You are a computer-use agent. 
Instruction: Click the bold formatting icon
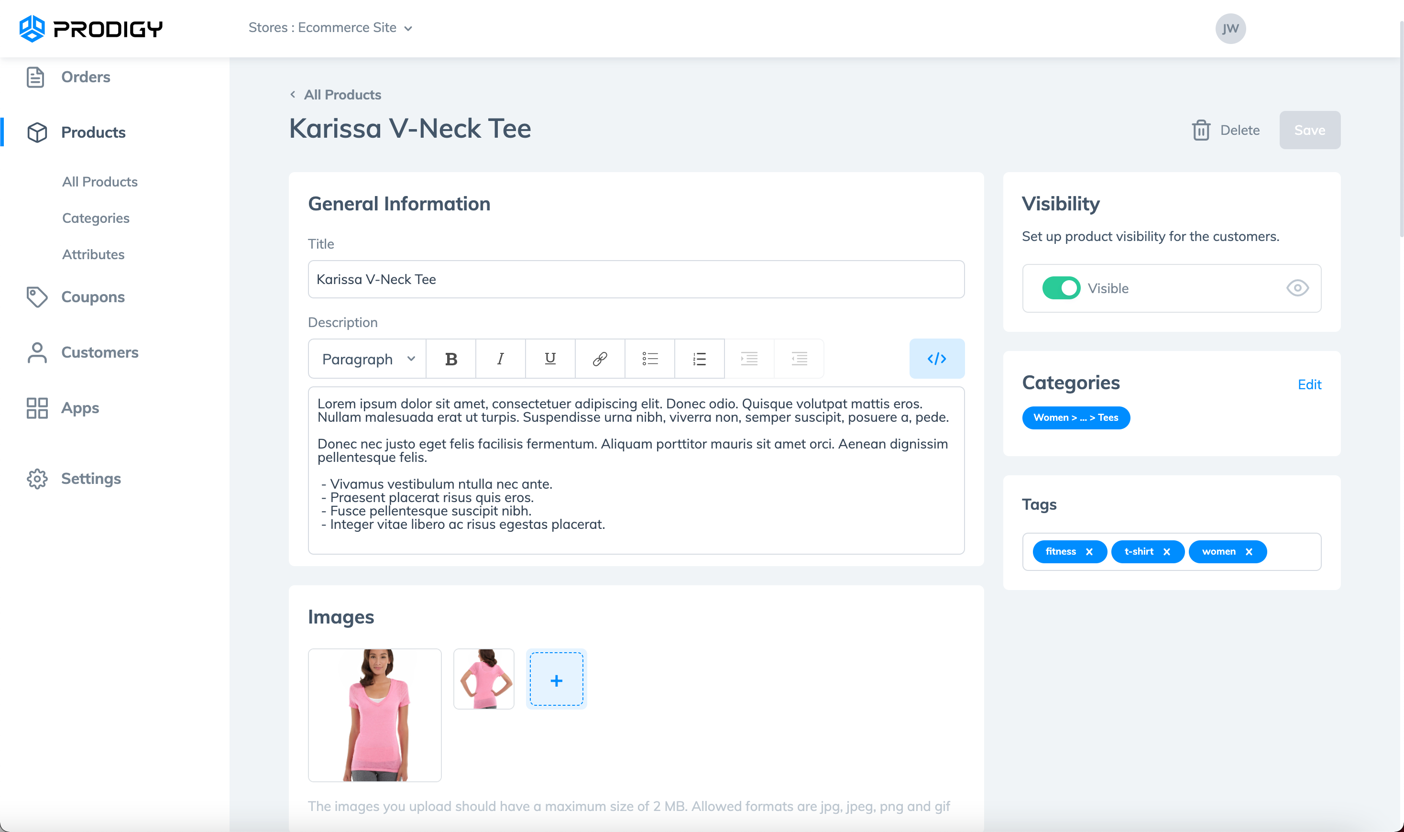click(x=450, y=359)
